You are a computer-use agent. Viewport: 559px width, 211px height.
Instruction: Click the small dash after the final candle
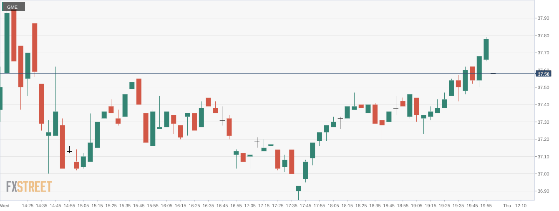(493, 74)
